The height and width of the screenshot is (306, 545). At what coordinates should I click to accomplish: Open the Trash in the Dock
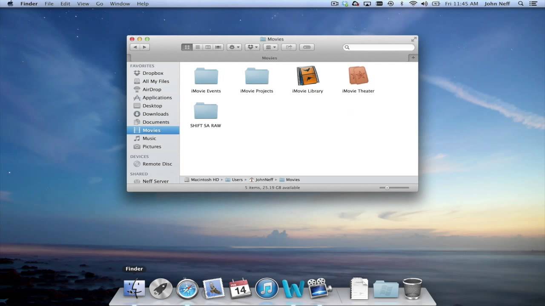pyautogui.click(x=412, y=289)
